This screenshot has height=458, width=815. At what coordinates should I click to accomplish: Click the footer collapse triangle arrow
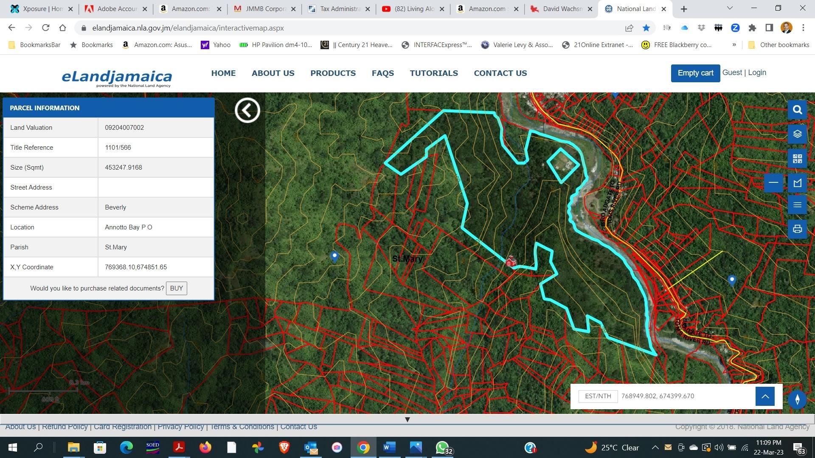click(407, 419)
